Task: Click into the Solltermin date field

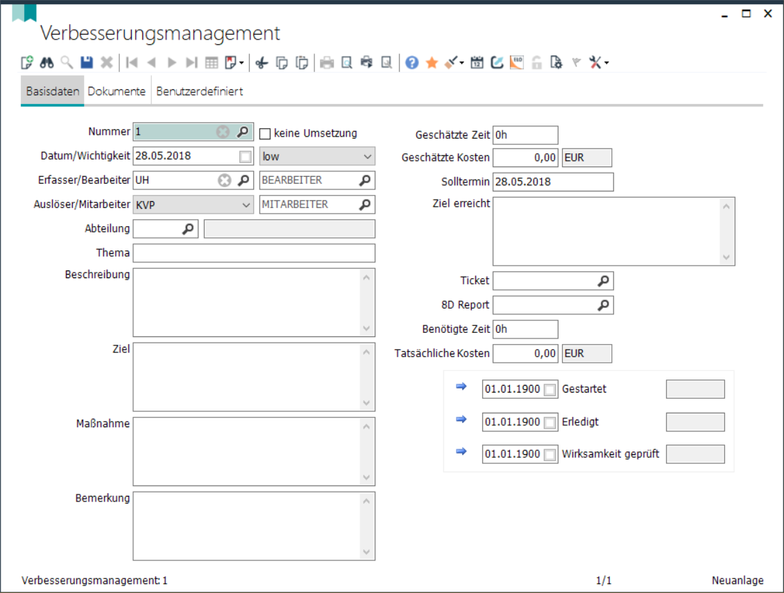Action: 553,182
